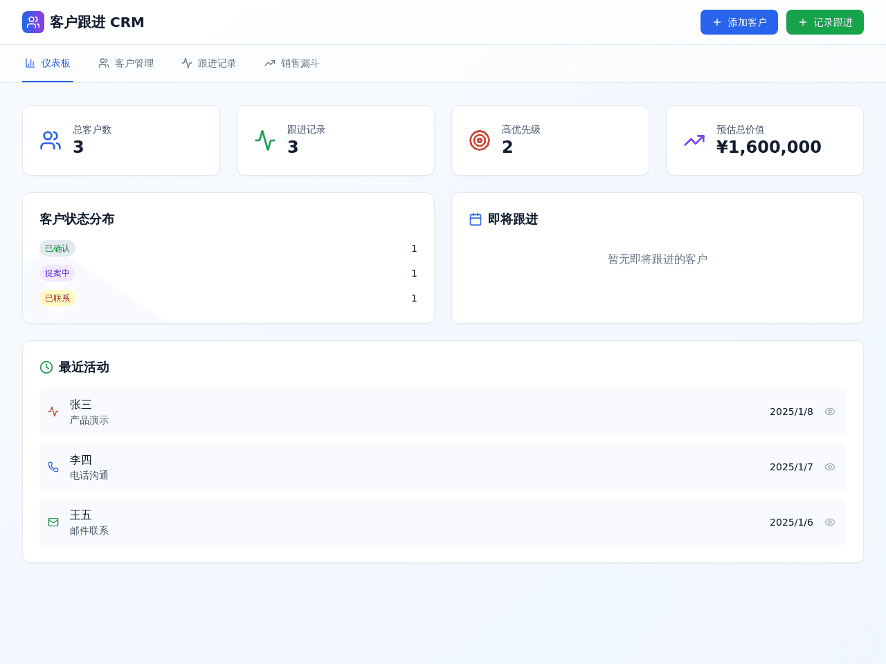
Task: Click the date 2025/1/8
Action: pos(791,412)
